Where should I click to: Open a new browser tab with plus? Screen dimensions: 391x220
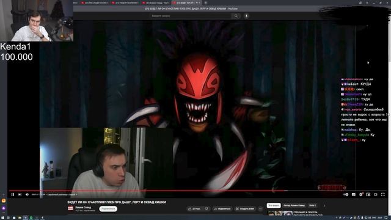pos(206,2)
